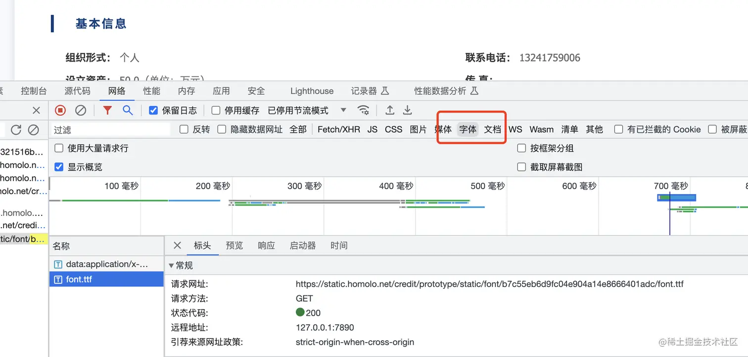This screenshot has height=357, width=748.
Task: Uncheck the 保留日志 checkbox
Action: tap(153, 110)
